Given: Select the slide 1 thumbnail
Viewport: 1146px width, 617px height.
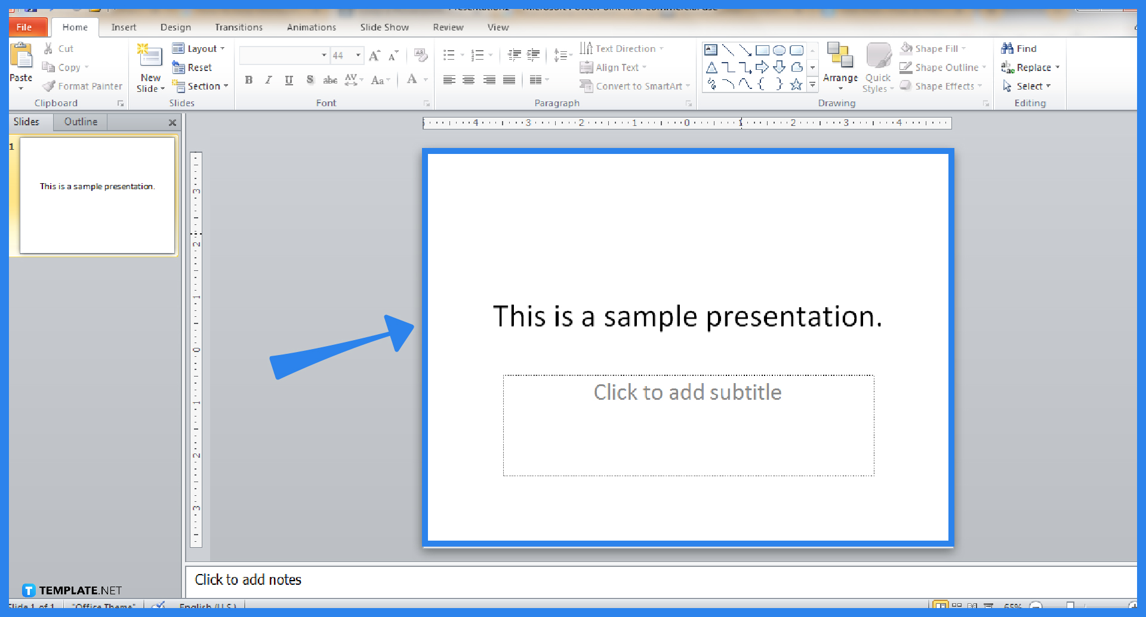Looking at the screenshot, I should pyautogui.click(x=97, y=195).
